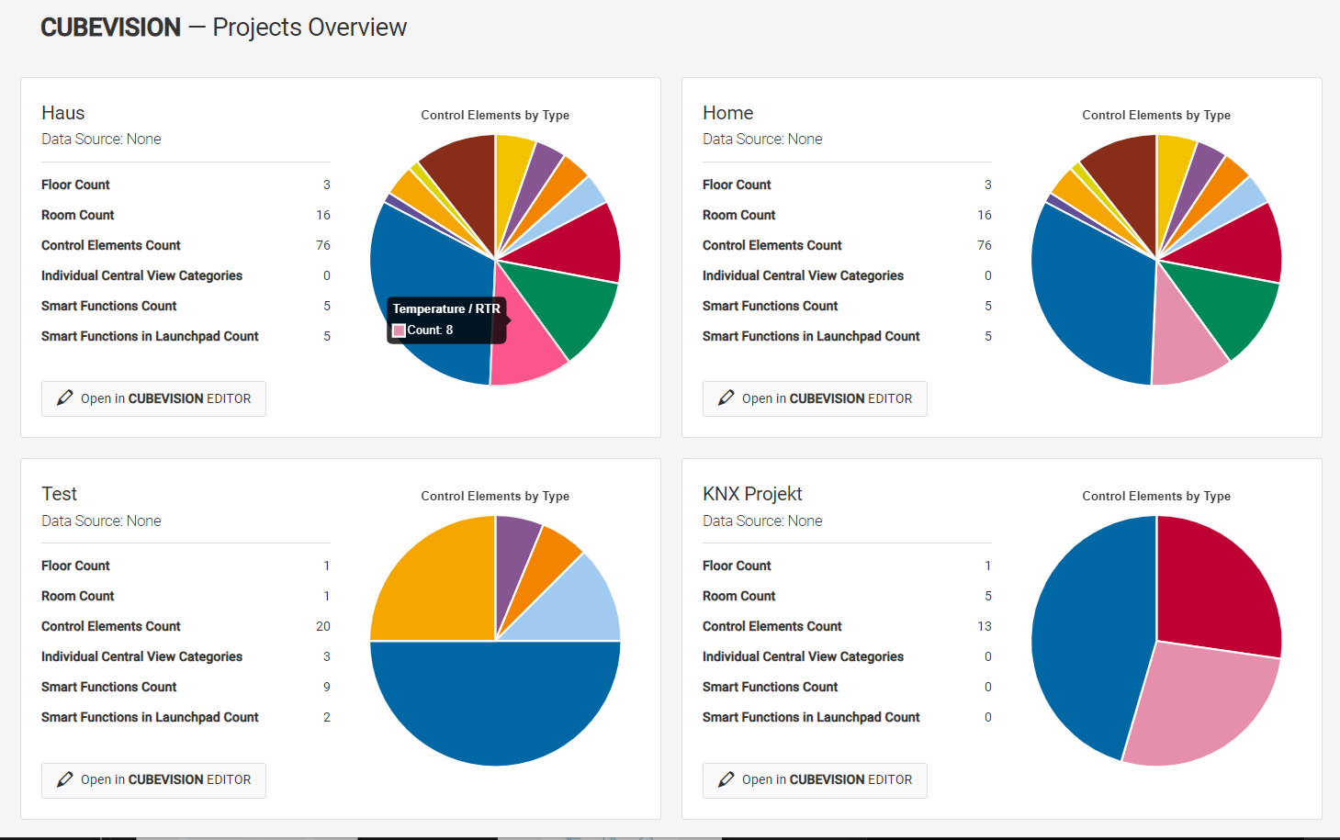Click "Floor Count" label in the Haus card
Screen dimensions: 1340x840
pyautogui.click(x=75, y=185)
